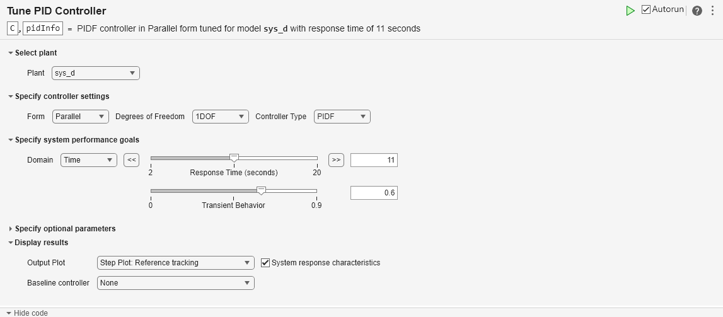Collapse the Select plant section

click(x=11, y=53)
